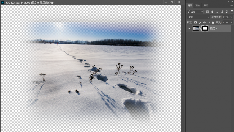This screenshot has width=234, height=132.
Task: Unlink mask chain icon on 图层 0
Action: coord(200,28)
